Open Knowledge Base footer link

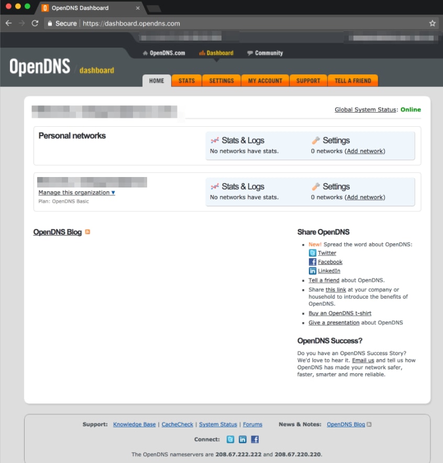[134, 424]
